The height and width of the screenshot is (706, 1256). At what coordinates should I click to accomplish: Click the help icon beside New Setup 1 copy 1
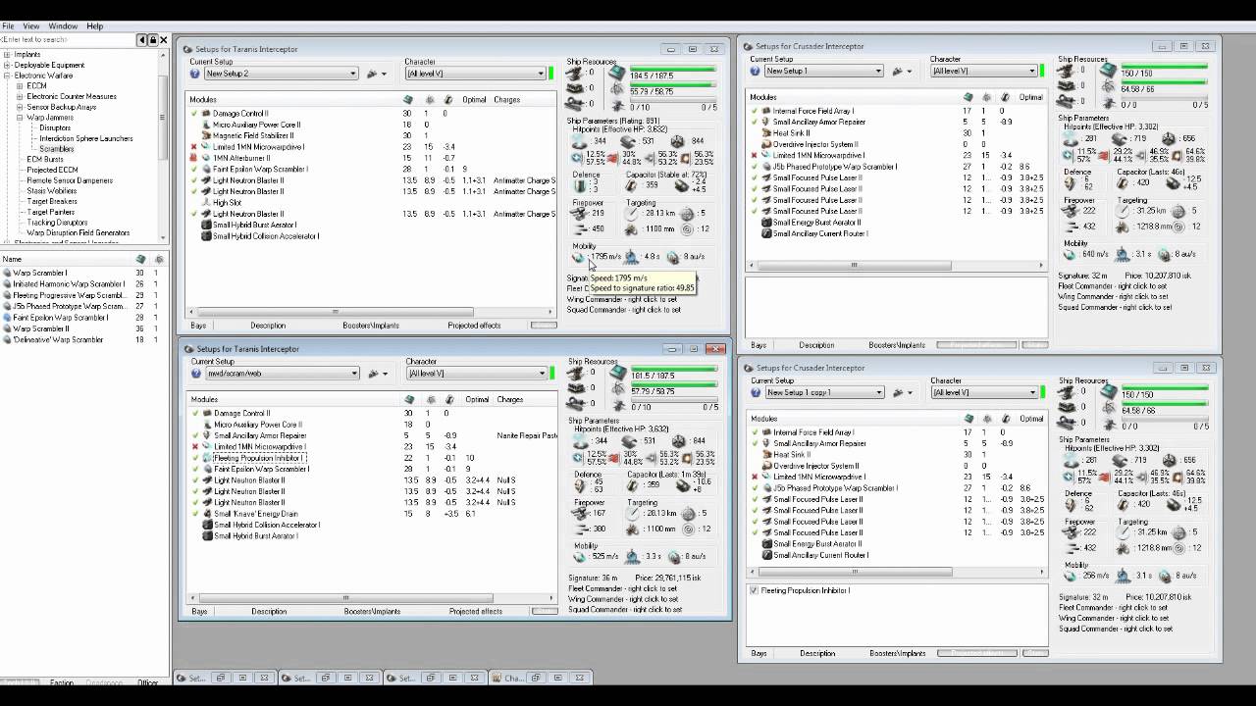click(756, 392)
